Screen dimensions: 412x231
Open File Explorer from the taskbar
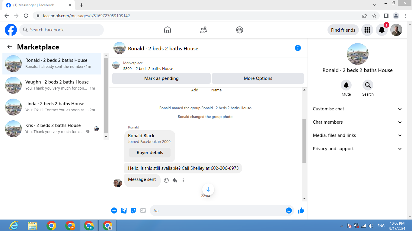(x=33, y=226)
